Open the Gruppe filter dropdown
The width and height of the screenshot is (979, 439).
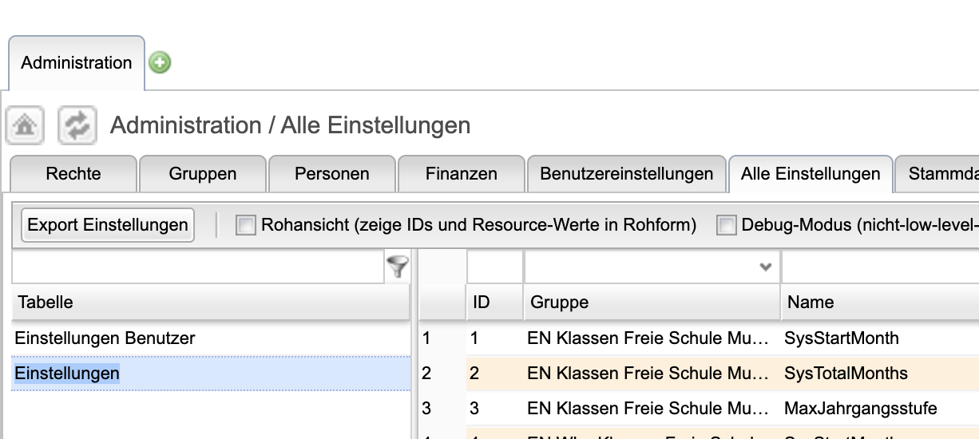tap(765, 267)
